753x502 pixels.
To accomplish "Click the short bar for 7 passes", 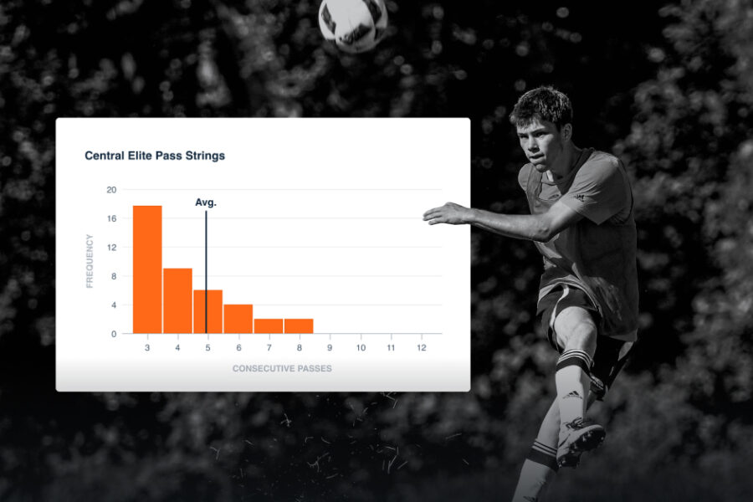I will tap(269, 325).
